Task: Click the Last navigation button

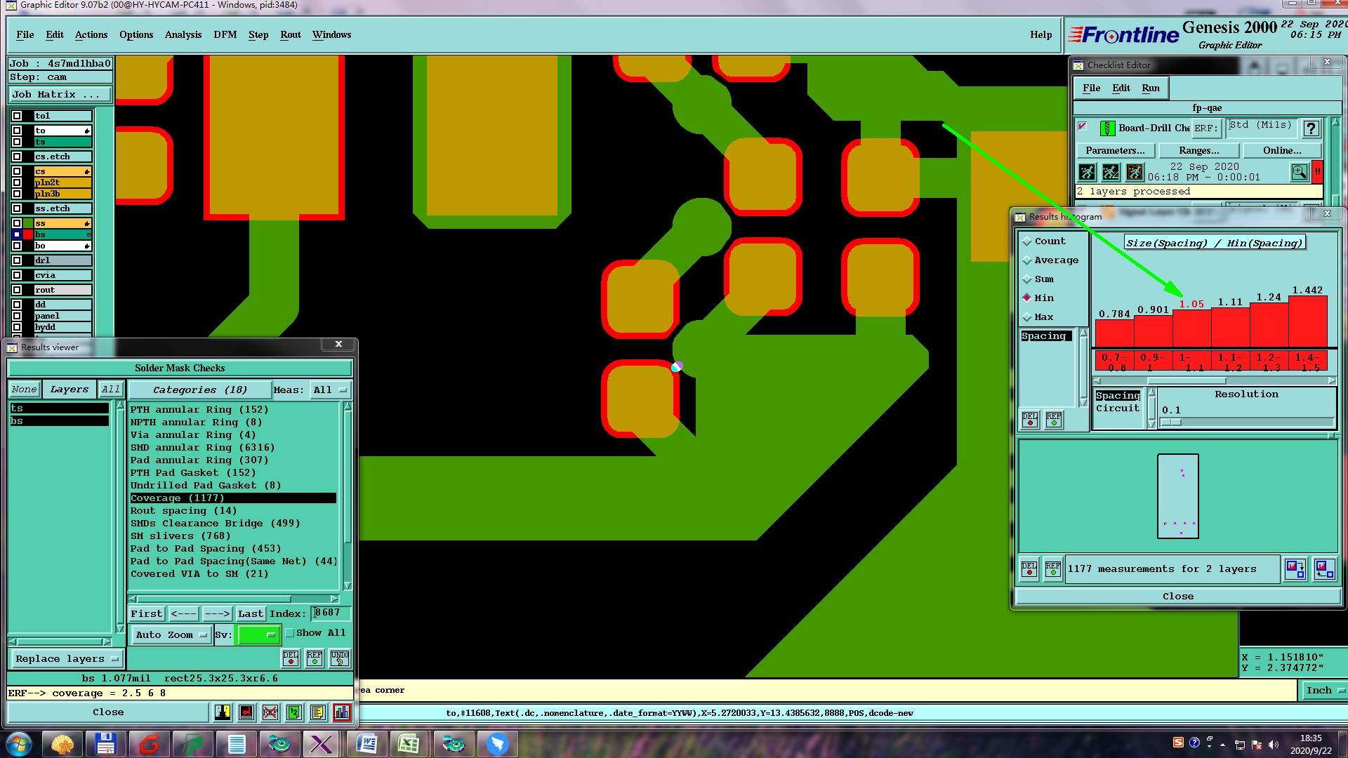Action: coord(250,614)
